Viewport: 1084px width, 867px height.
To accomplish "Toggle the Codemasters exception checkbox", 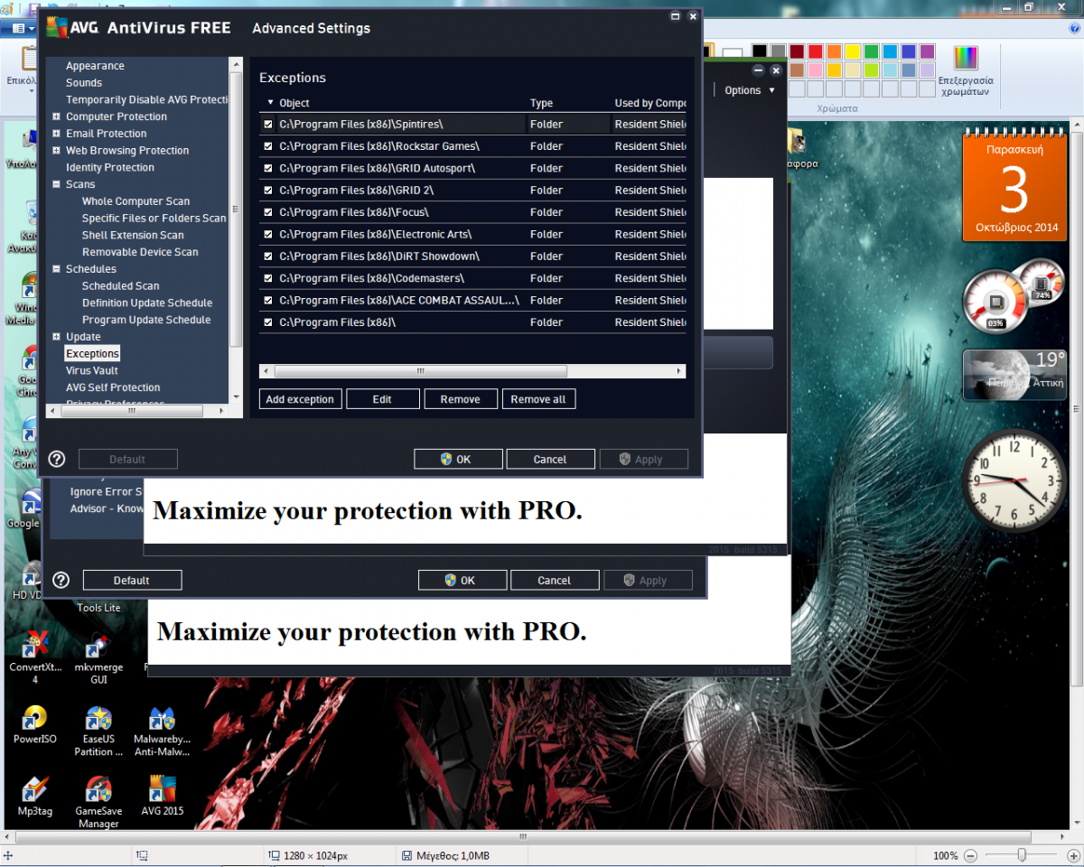I will coord(268,278).
